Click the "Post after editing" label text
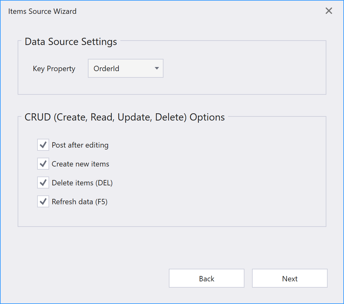The image size is (344, 304). pos(80,145)
